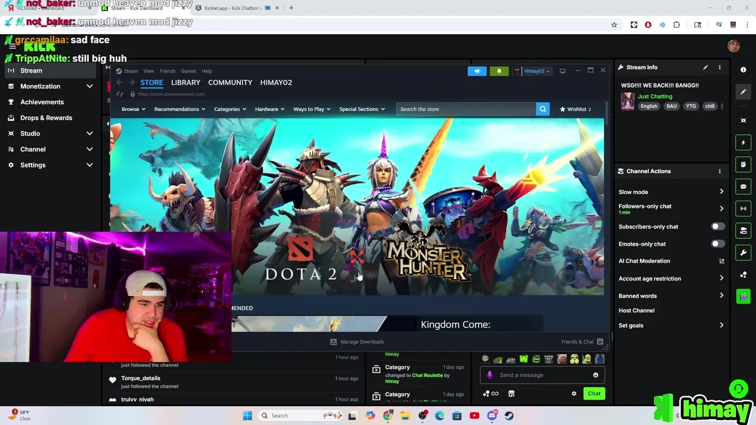This screenshot has width=756, height=425.
Task: Click the wrench widget icon in right rail
Action: click(x=744, y=253)
